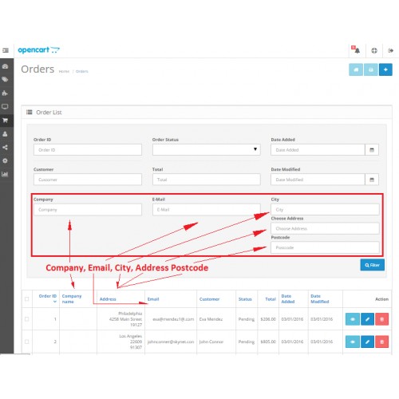Viewport: 399px width, 399px height.
Task: Open the Date Added calendar picker
Action: click(x=372, y=150)
